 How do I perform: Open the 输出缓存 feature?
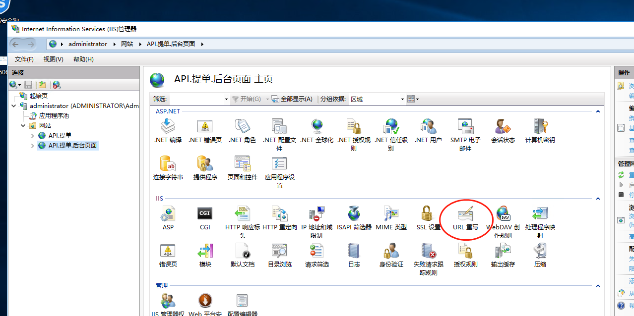[503, 255]
